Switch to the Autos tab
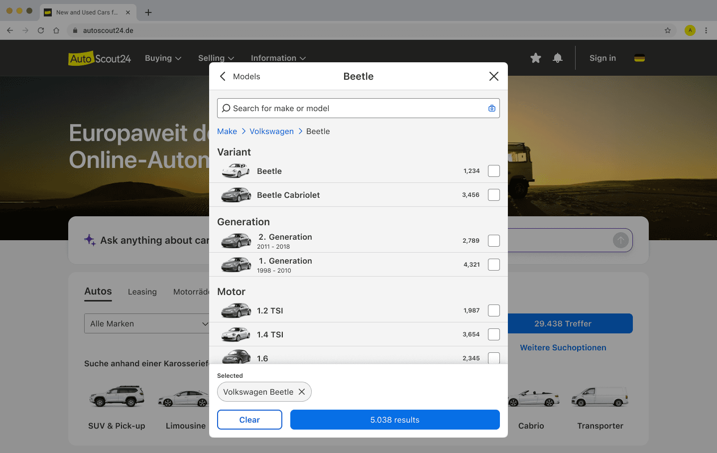This screenshot has height=453, width=717. [98, 292]
